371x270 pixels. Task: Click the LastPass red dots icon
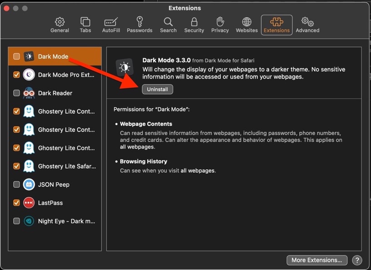pyautogui.click(x=29, y=203)
